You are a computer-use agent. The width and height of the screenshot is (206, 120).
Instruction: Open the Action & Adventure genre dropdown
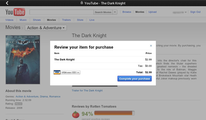[46, 28]
